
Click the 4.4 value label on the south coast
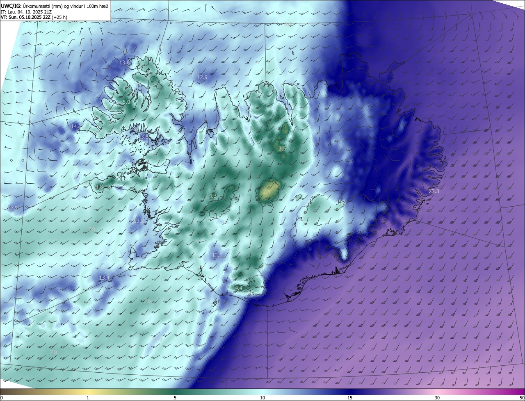(x=238, y=288)
